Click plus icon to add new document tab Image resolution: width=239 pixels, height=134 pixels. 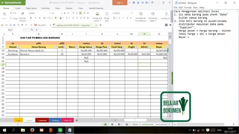click(100, 25)
